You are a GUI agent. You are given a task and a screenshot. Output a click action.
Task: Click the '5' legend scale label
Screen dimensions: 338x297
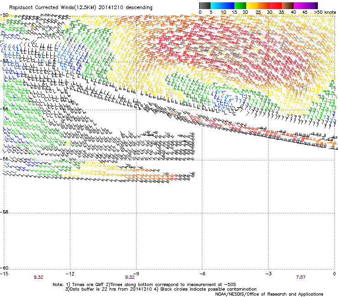click(211, 12)
